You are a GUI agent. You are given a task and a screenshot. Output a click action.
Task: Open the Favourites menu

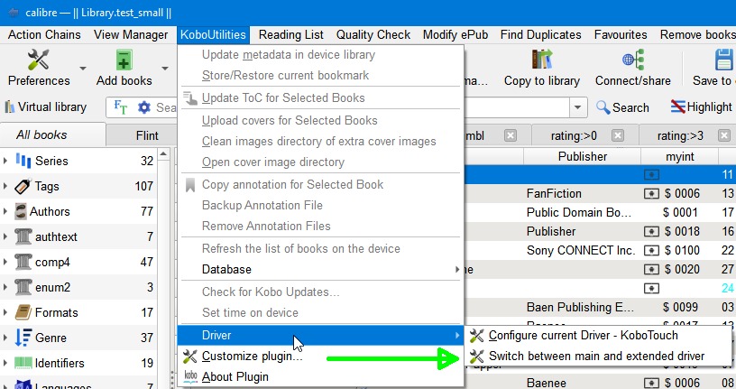(621, 35)
